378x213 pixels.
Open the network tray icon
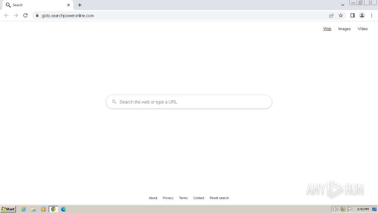point(343,209)
